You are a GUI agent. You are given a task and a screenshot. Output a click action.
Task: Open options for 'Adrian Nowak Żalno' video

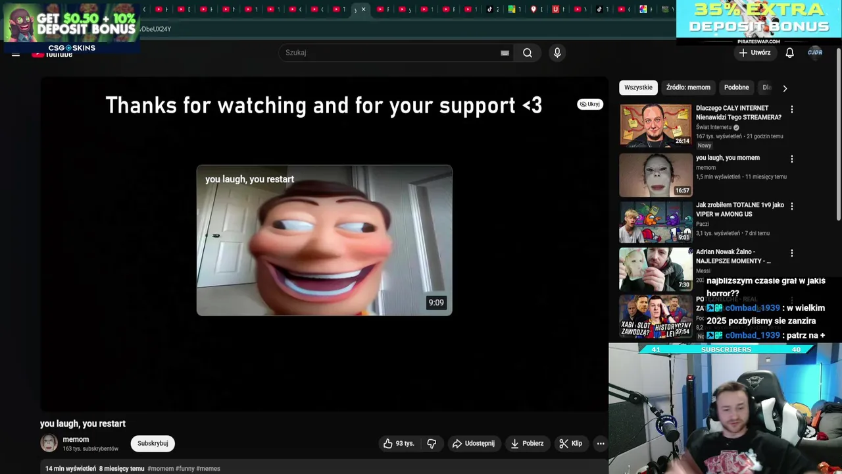792,253
